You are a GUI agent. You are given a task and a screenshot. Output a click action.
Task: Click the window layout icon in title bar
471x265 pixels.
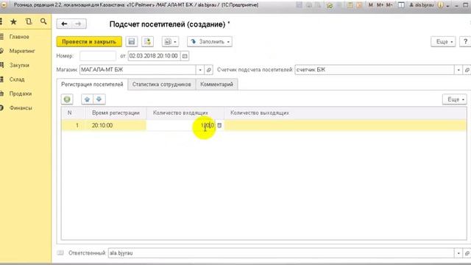click(x=401, y=5)
